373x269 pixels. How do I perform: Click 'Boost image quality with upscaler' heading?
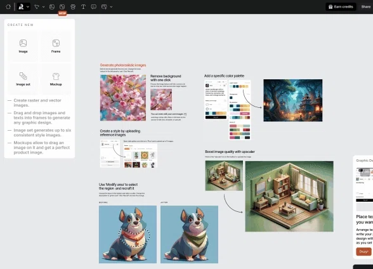[230, 152]
